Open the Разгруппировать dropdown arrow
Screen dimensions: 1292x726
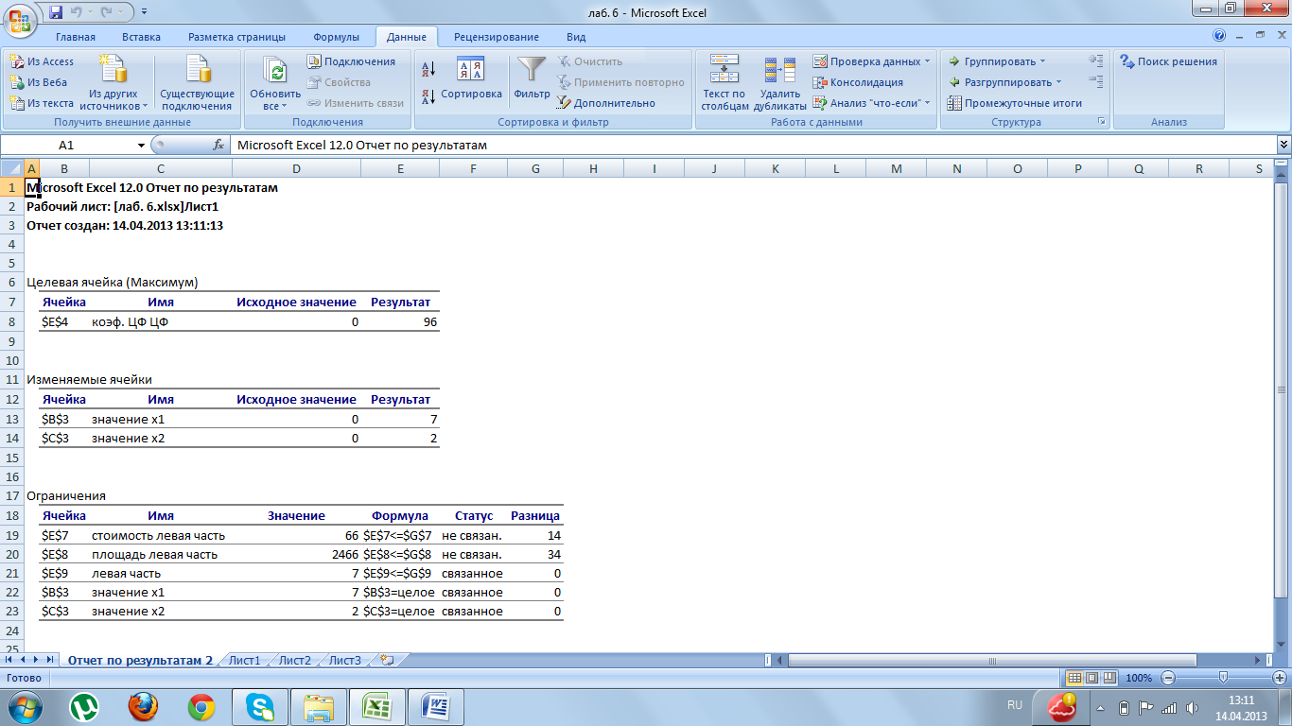pyautogui.click(x=1058, y=82)
